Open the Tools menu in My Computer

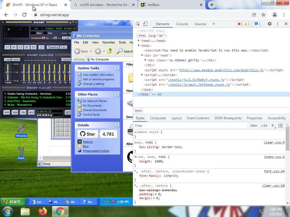(122, 42)
